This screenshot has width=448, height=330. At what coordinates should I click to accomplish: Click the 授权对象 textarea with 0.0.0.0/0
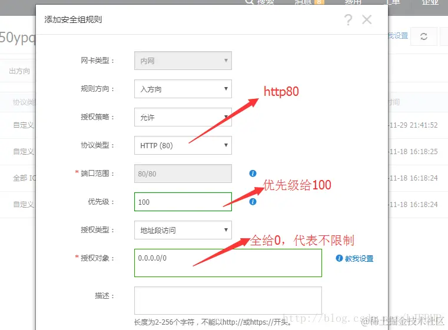click(228, 263)
